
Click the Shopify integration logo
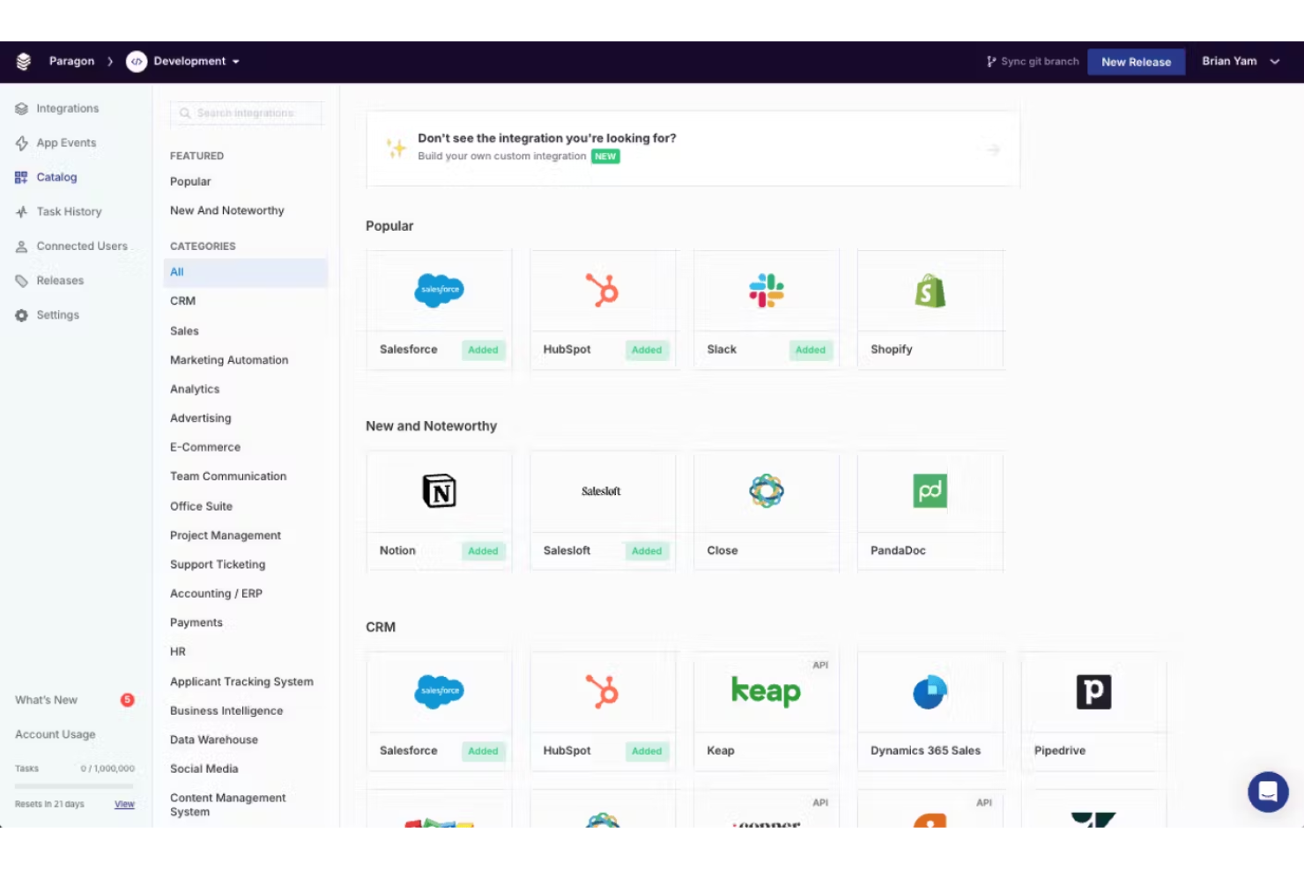[930, 291]
